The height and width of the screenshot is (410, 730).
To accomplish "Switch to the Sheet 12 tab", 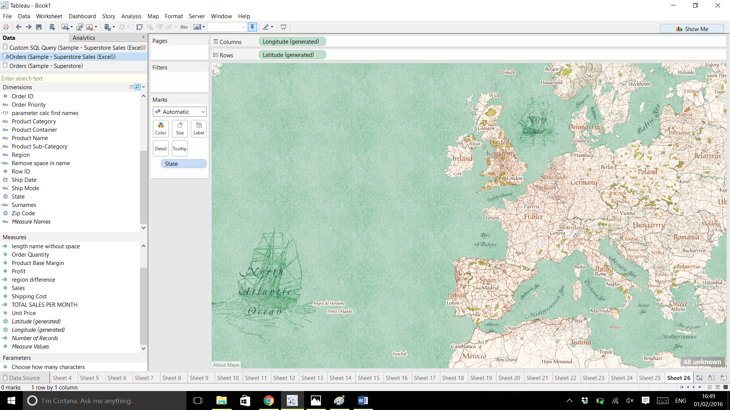I will point(284,378).
